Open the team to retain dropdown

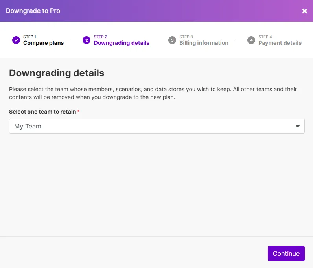(x=157, y=126)
